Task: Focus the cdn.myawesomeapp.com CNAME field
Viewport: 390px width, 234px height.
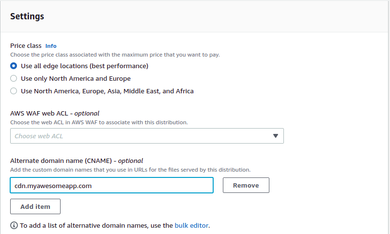Action: [111, 185]
